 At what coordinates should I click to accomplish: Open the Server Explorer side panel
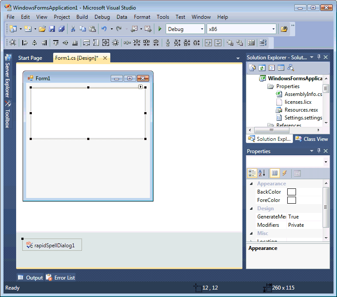click(8, 76)
